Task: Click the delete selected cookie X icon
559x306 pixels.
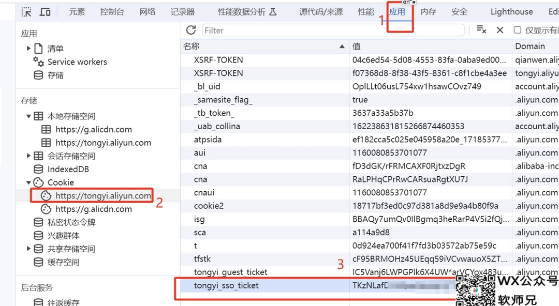Action: point(500,30)
